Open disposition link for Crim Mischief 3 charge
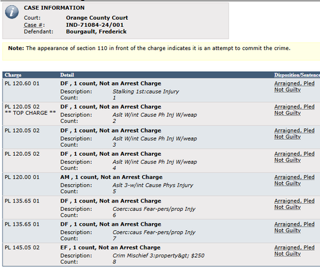The height and width of the screenshot is (268, 320). (x=294, y=251)
